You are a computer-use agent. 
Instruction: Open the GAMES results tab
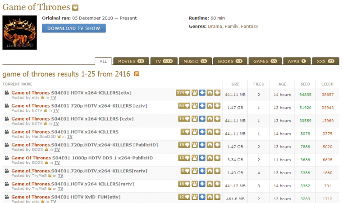tap(265, 61)
